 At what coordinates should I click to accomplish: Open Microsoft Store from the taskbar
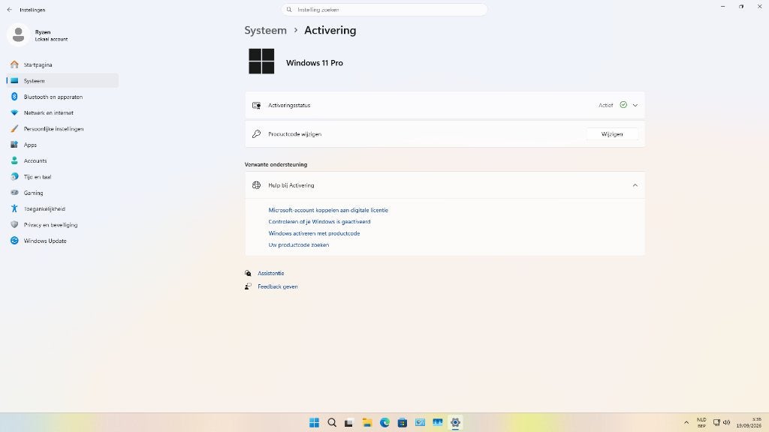(403, 423)
